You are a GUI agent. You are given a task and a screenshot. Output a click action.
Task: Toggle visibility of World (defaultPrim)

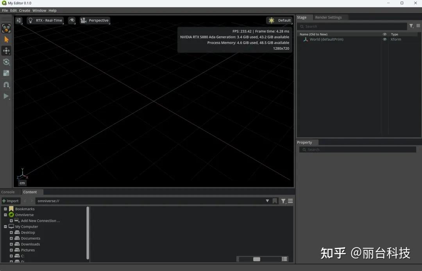click(x=385, y=39)
